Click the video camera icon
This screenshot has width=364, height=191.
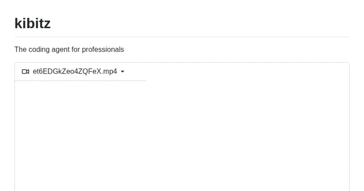point(25,72)
